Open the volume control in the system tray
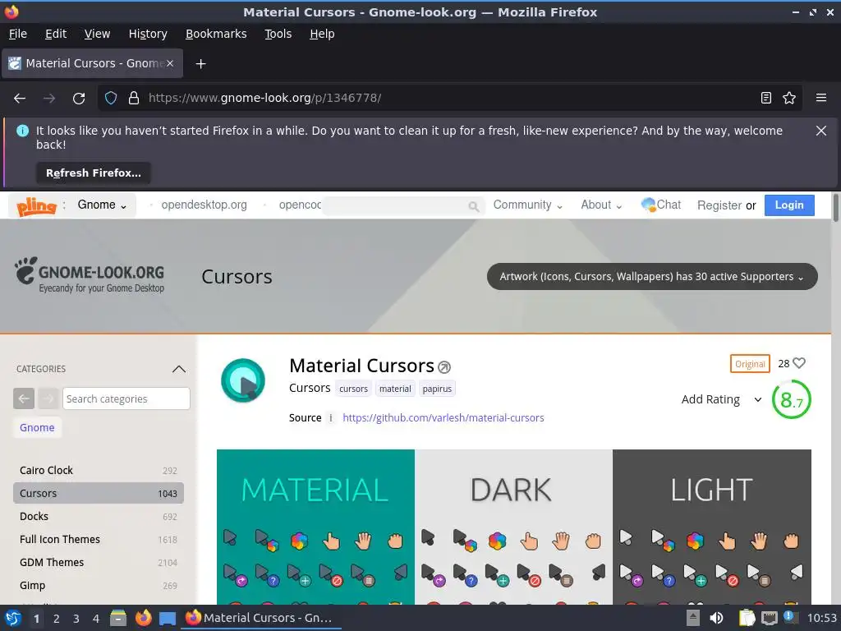This screenshot has width=841, height=631. [x=716, y=618]
